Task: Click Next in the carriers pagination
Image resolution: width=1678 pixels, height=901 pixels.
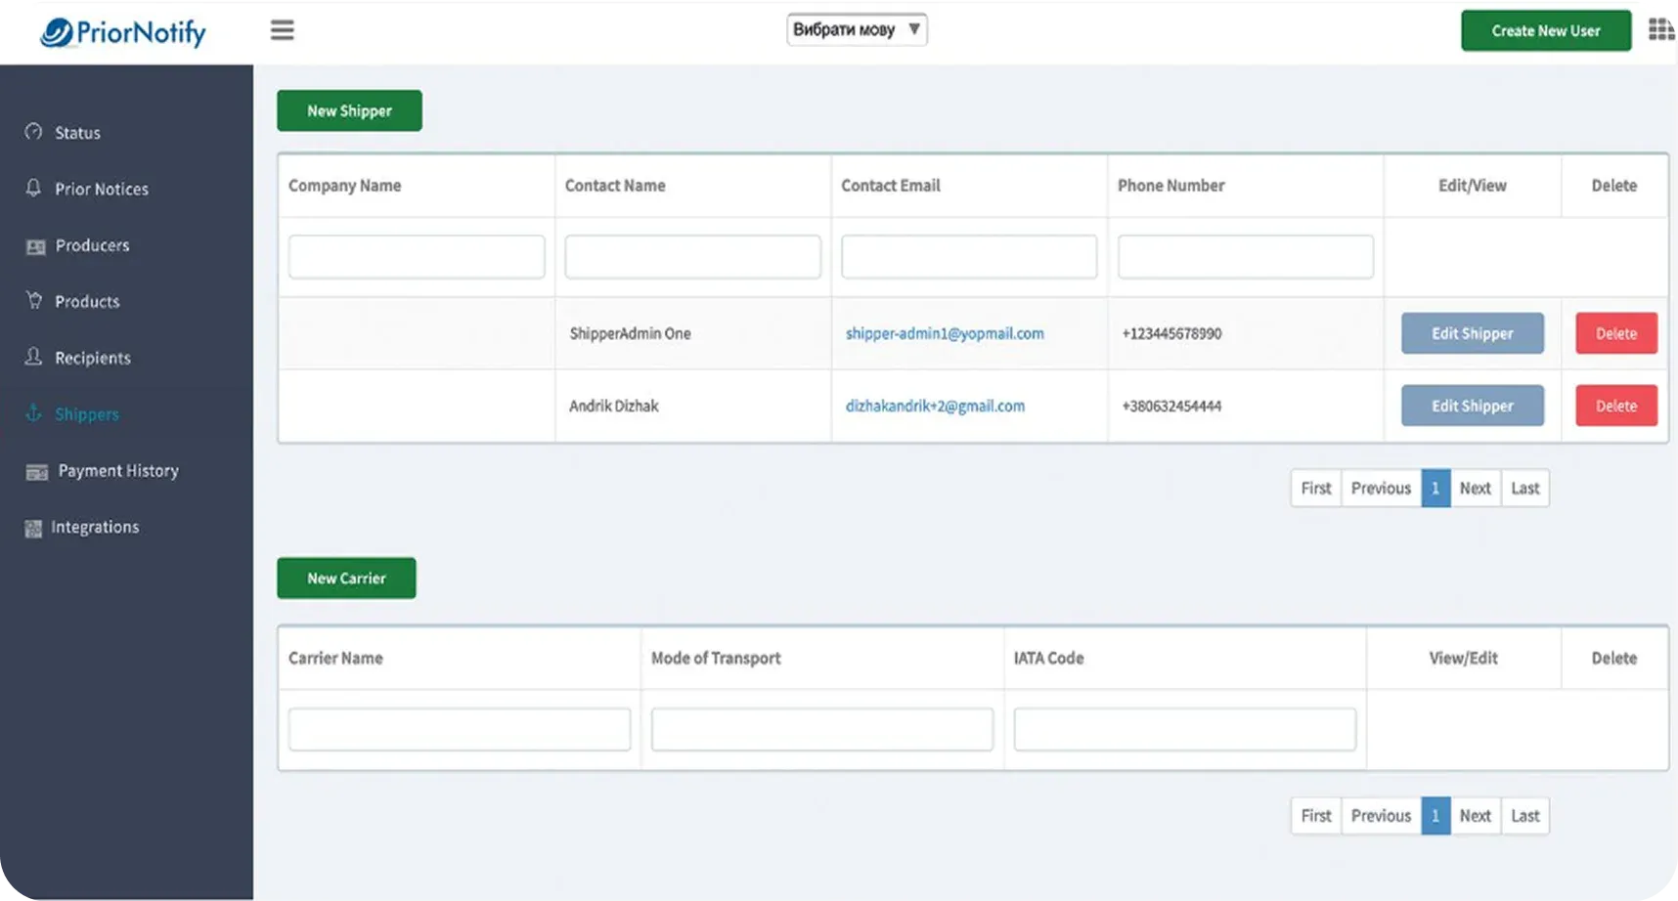Action: [x=1475, y=815]
